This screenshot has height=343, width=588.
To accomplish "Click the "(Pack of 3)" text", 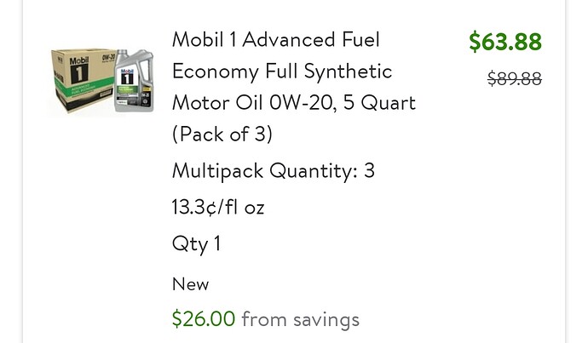I will 222,134.
